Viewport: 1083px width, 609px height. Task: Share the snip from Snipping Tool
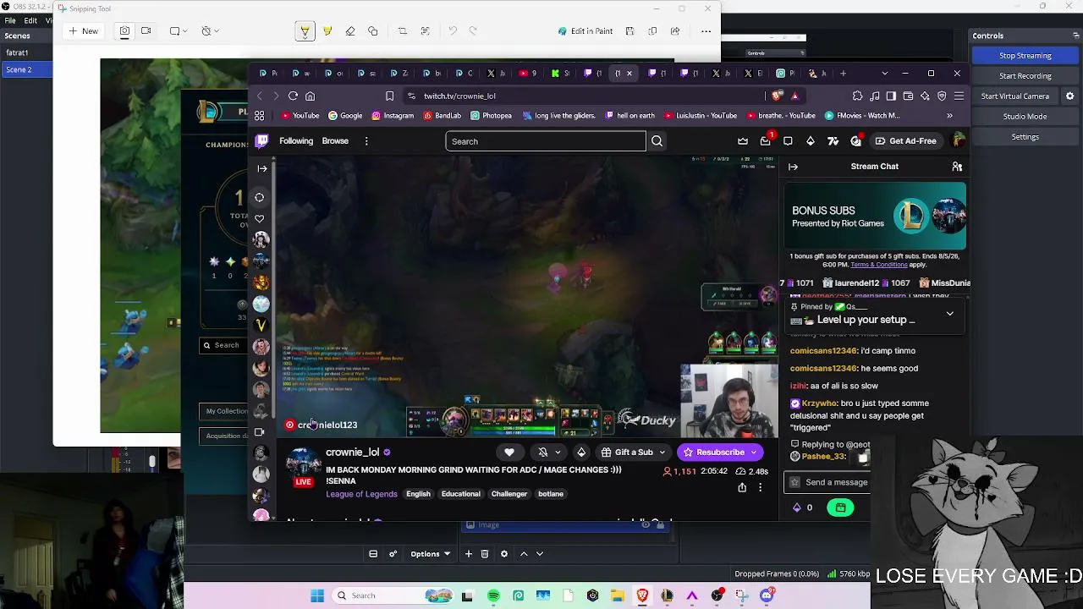(x=675, y=31)
